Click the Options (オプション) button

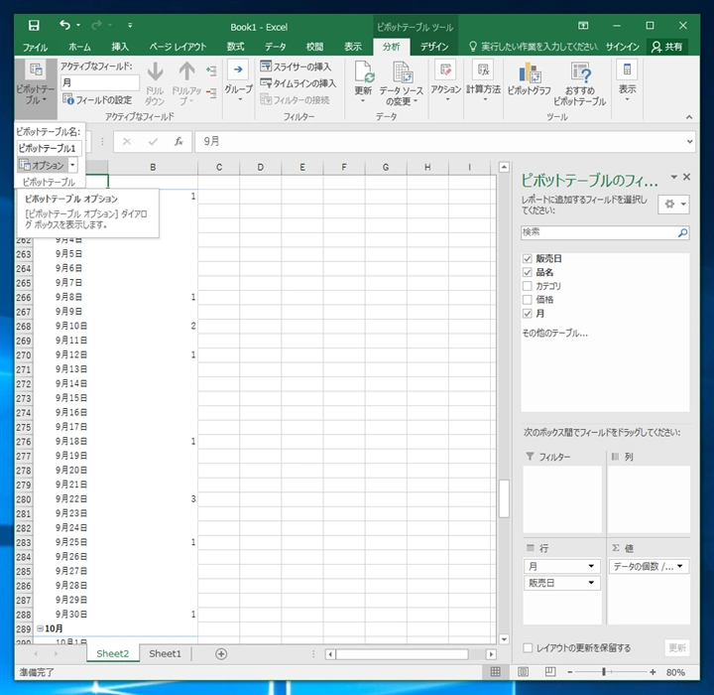(x=43, y=165)
